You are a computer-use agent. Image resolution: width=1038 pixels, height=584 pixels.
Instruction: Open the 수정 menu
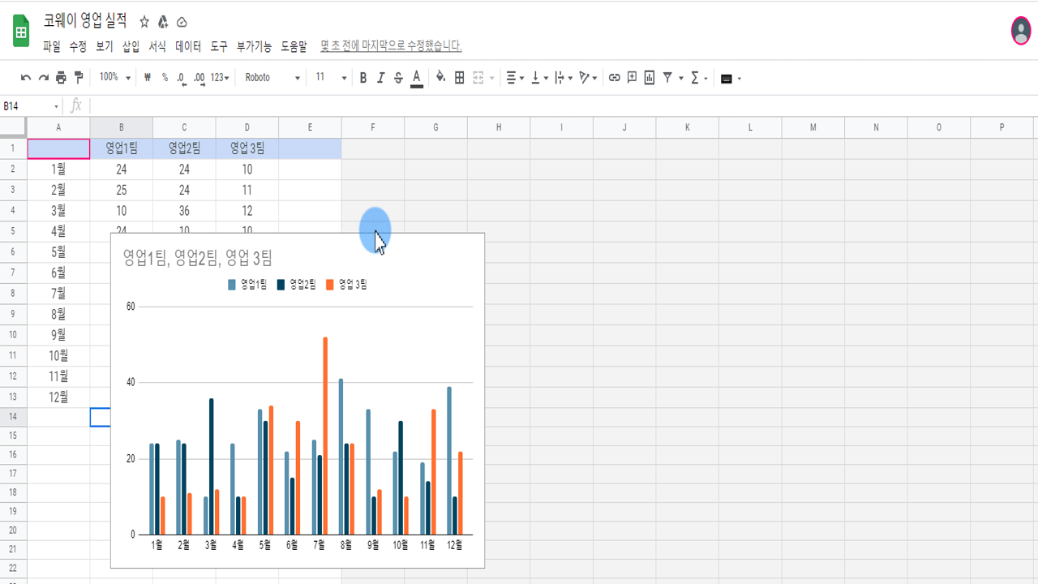tap(78, 47)
